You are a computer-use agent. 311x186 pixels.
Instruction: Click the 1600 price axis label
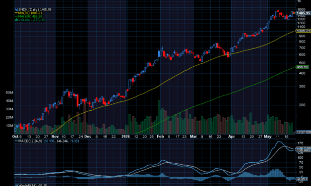click(x=301, y=9)
